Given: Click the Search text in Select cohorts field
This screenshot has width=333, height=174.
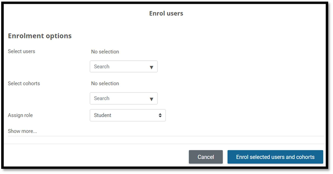Looking at the screenshot, I should click(102, 98).
